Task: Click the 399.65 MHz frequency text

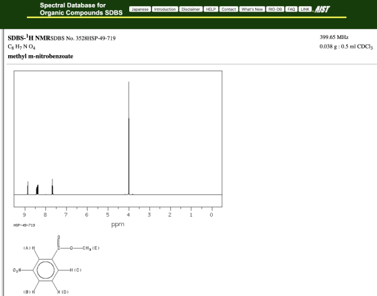Action: coord(334,37)
